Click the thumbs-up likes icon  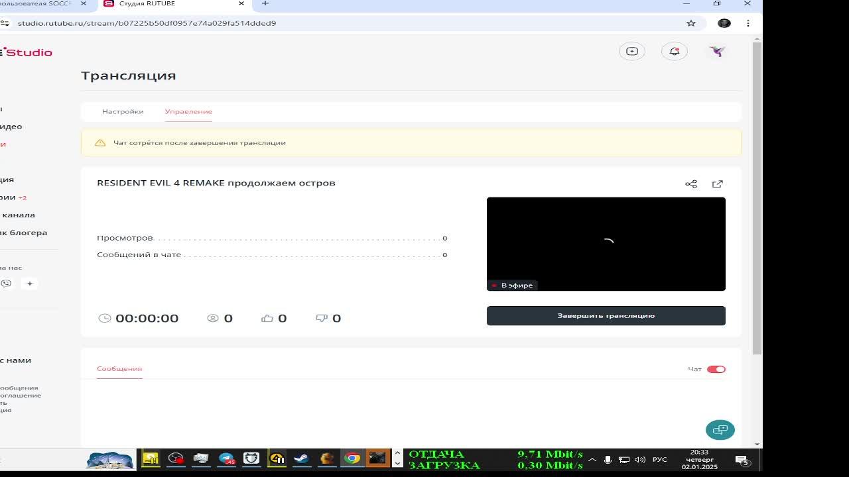coord(267,318)
